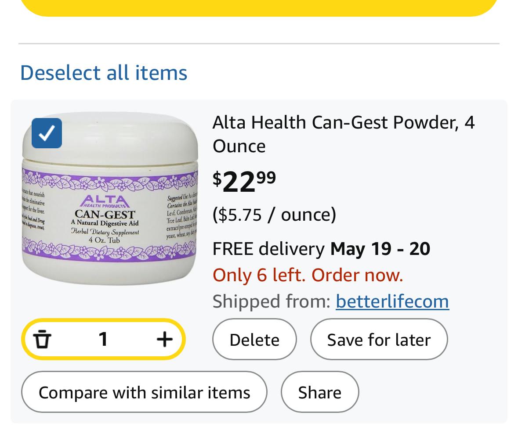This screenshot has height=430, width=518.
Task: Click the Alta logo on the product jar
Action: (x=105, y=201)
